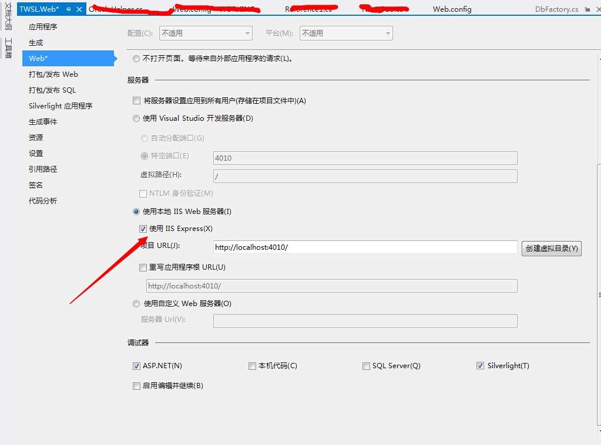Click the 服务器 Url input field
The image size is (601, 445).
click(365, 321)
